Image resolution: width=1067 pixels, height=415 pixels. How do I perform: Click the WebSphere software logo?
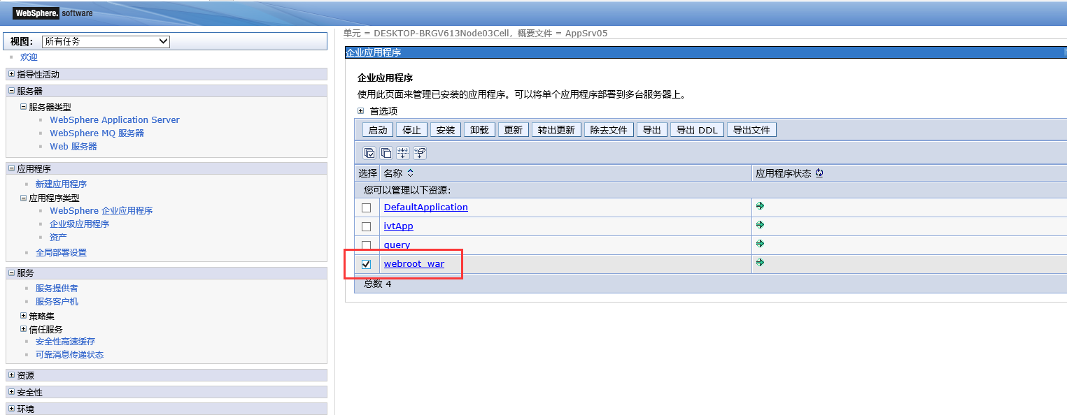[53, 13]
